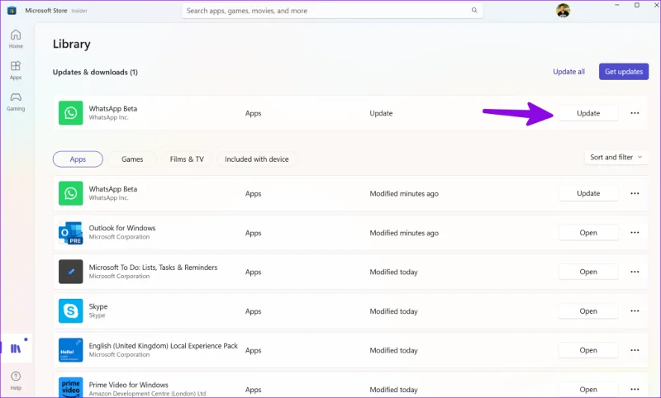Viewport: 661px width, 398px height.
Task: Open more options for Skype
Action: [635, 310]
